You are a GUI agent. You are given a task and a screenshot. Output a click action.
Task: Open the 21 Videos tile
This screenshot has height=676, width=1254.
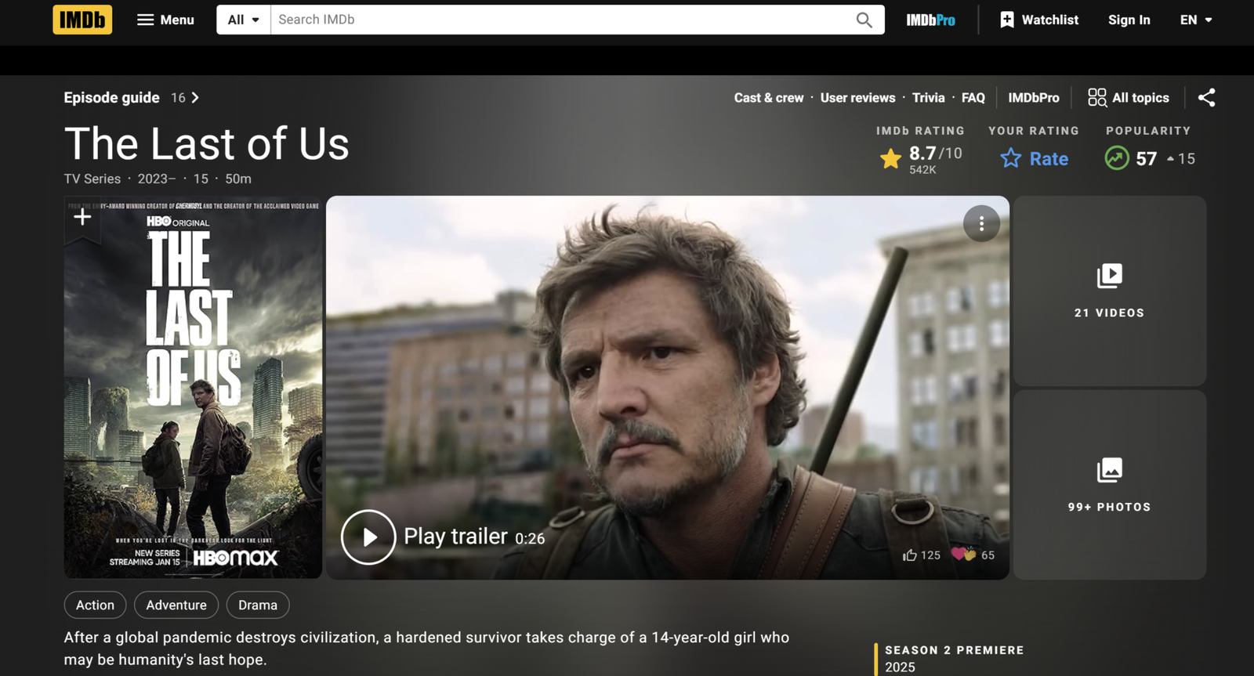[x=1109, y=291]
